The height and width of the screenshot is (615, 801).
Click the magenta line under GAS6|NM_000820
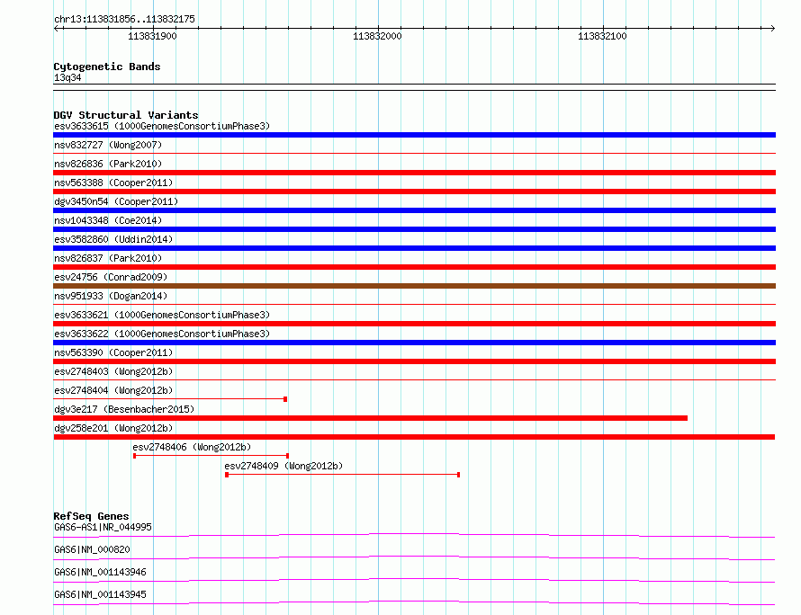(414, 557)
